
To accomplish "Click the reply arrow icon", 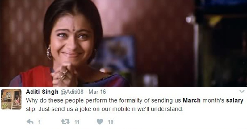I will click(30, 122).
